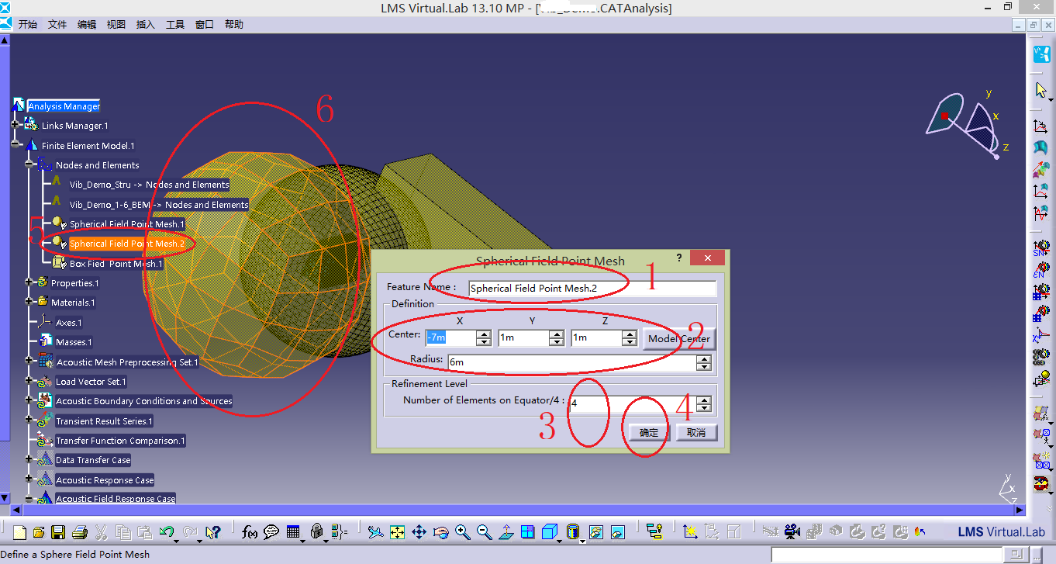Click the Fit All In icon
Screen dimensions: 1056x564
coord(397,532)
